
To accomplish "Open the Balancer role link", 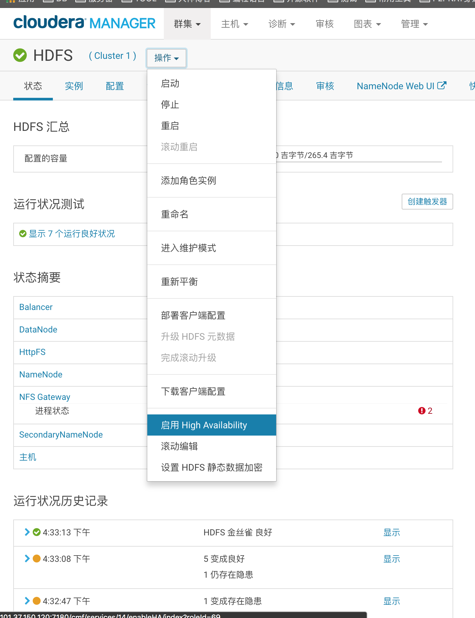I will point(36,307).
